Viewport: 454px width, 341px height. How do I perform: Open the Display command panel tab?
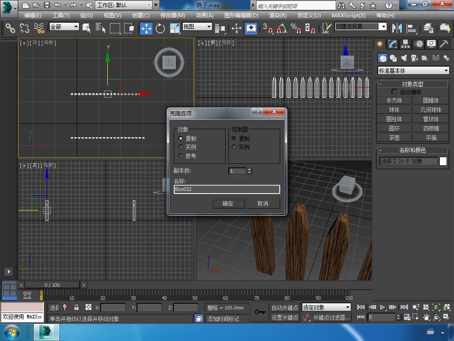click(431, 44)
